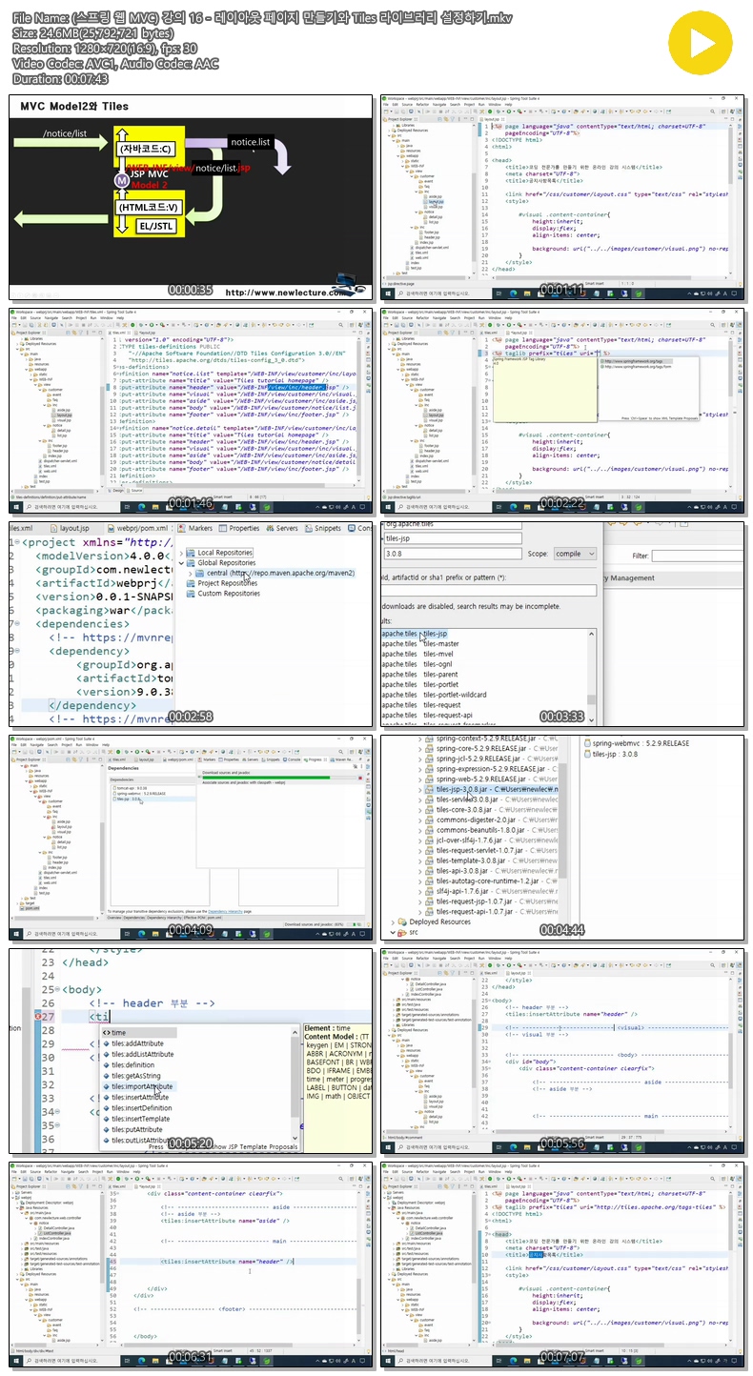Open the MVC Model2 Tiles slide thumbnail

point(189,197)
